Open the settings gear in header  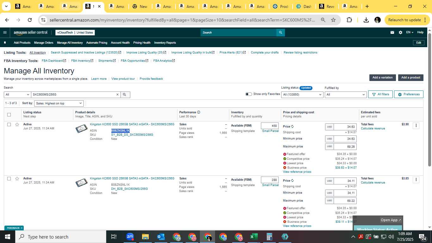pyautogui.click(x=400, y=32)
